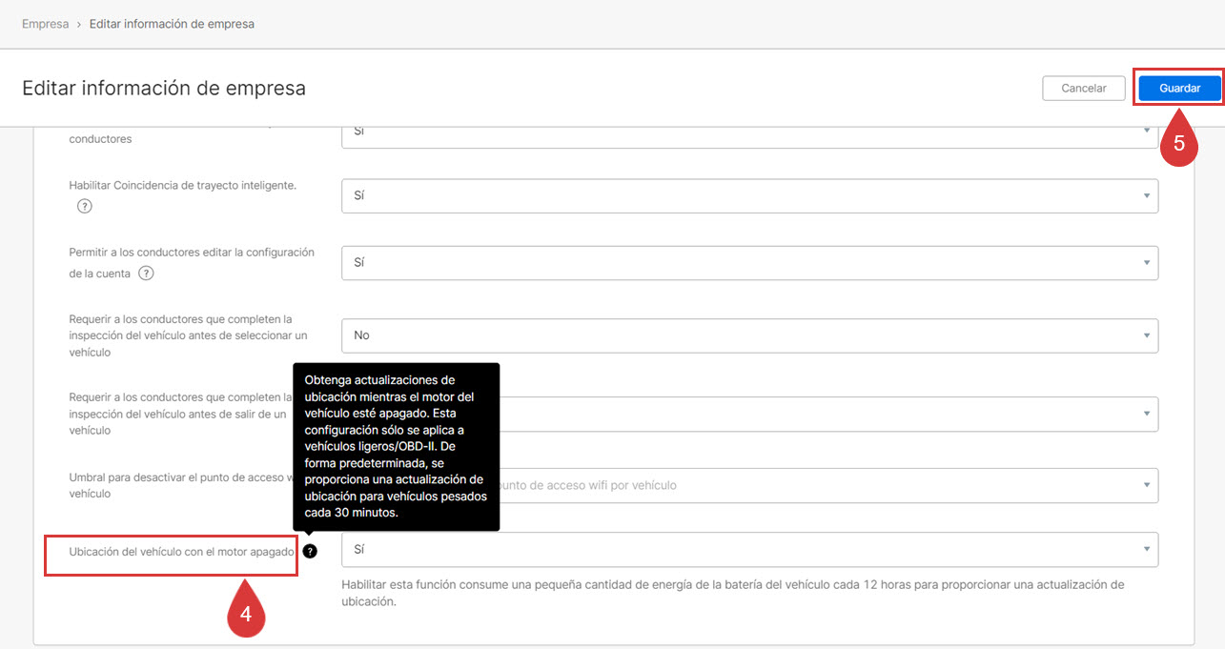Image resolution: width=1225 pixels, height=649 pixels.
Task: Click the Umbral para desactivar el punto de acceso label
Action: [x=180, y=486]
